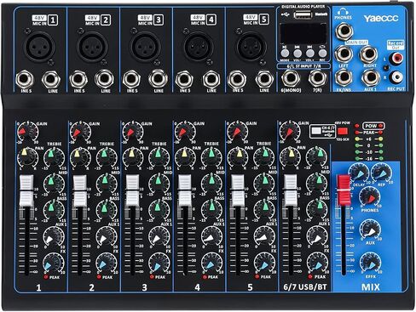Click the USB symbol icon in Digital Audio Player
The width and height of the screenshot is (416, 312).
pyautogui.click(x=285, y=14)
